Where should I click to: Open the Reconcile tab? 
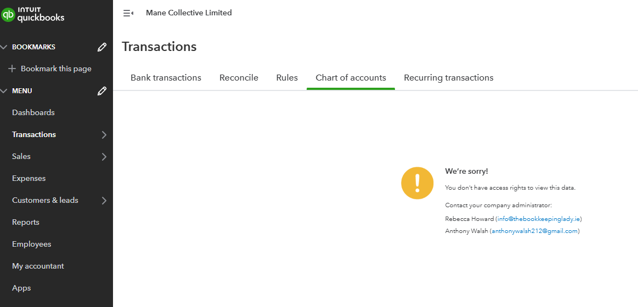239,78
